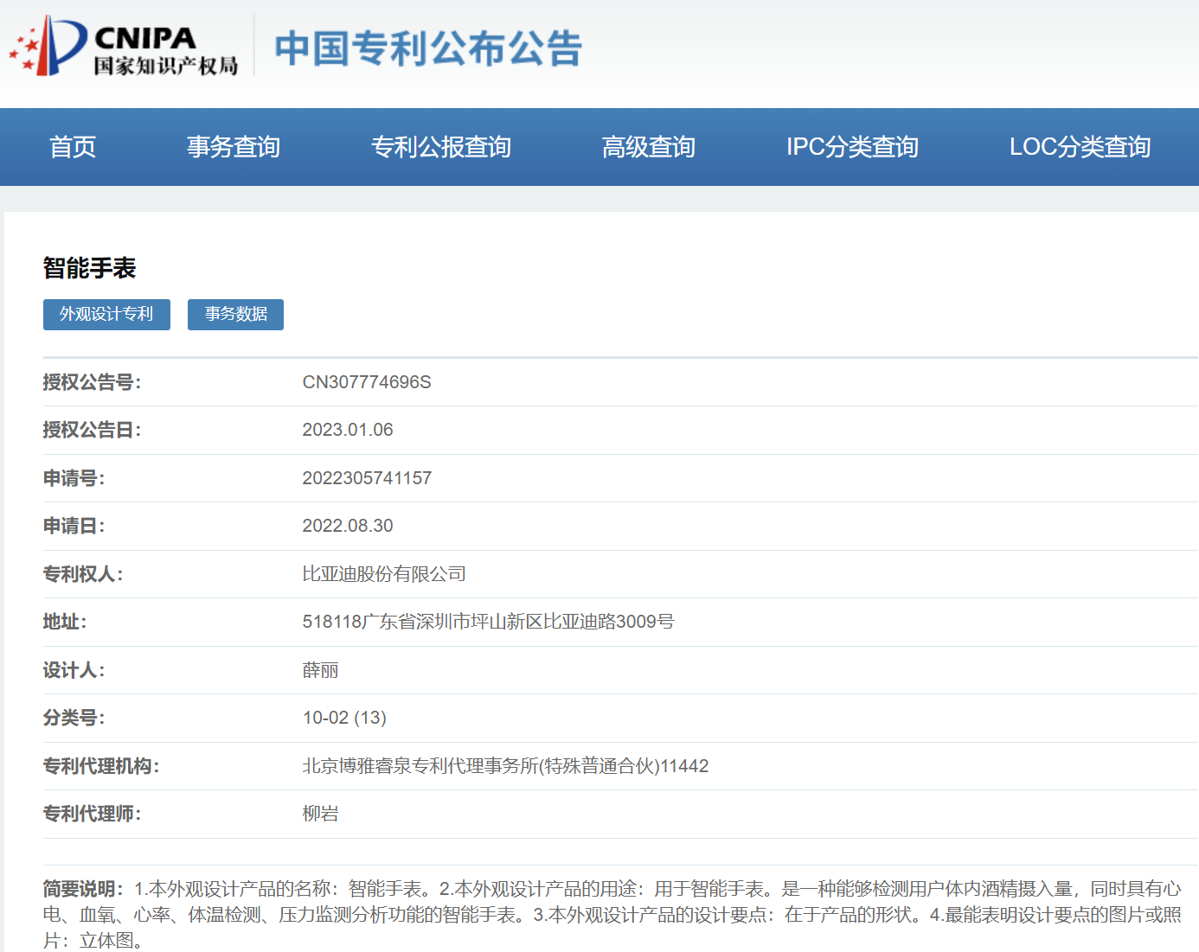1199x952 pixels.
Task: Click the 简要说明 description heading
Action: tap(83, 889)
